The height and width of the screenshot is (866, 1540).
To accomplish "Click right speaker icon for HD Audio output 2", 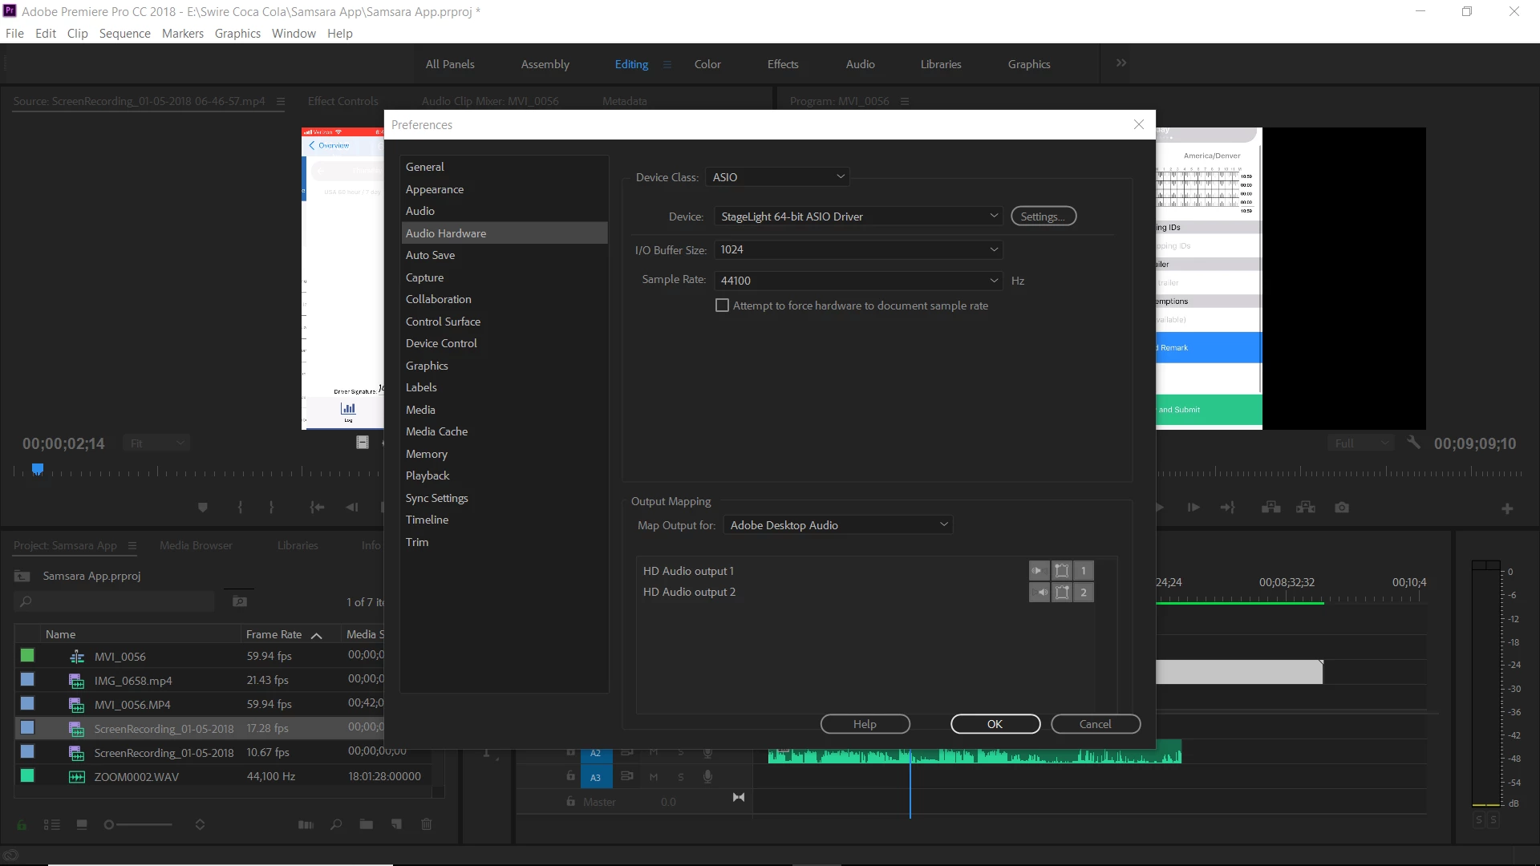I will point(1039,593).
